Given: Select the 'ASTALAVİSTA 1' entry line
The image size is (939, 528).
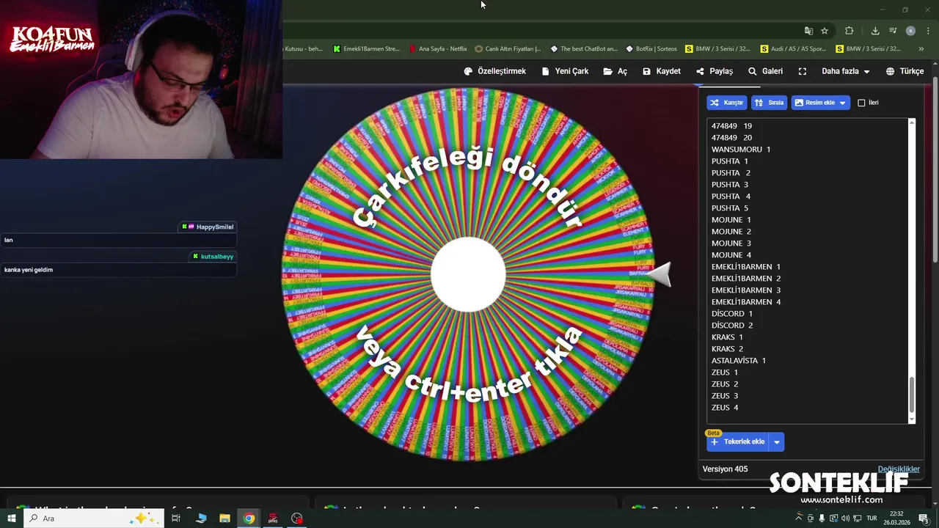Looking at the screenshot, I should tap(739, 361).
